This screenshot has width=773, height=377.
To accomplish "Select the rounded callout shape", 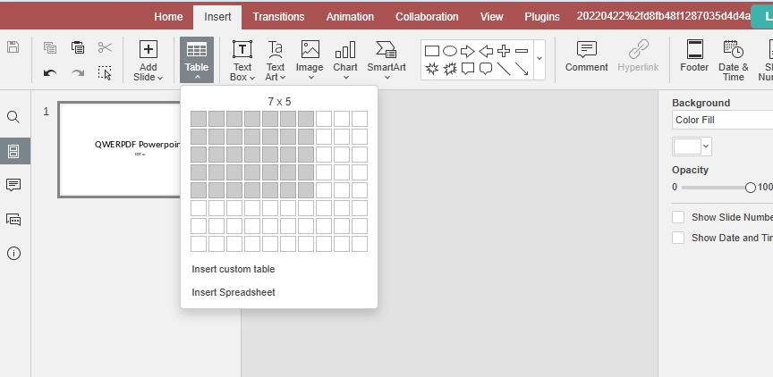I will (x=486, y=69).
